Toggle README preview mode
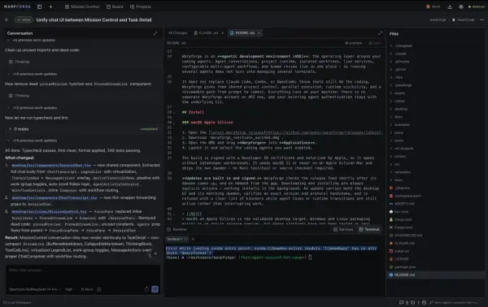Viewport: 488px width, 307px height. point(354,43)
